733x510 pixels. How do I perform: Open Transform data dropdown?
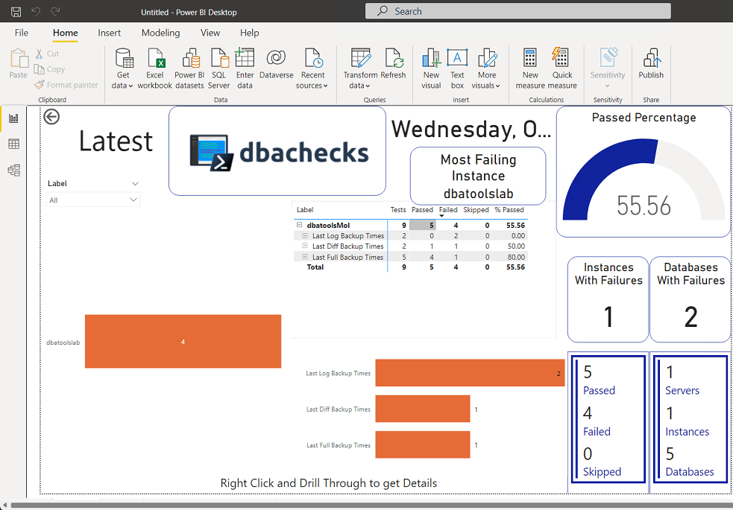[360, 68]
